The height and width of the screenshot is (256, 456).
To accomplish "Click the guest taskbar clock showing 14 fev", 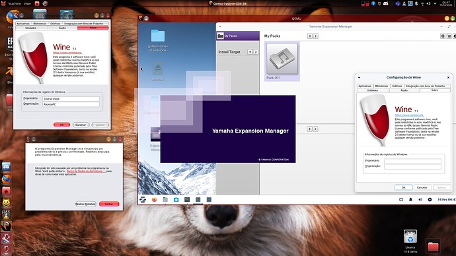I will [446, 200].
